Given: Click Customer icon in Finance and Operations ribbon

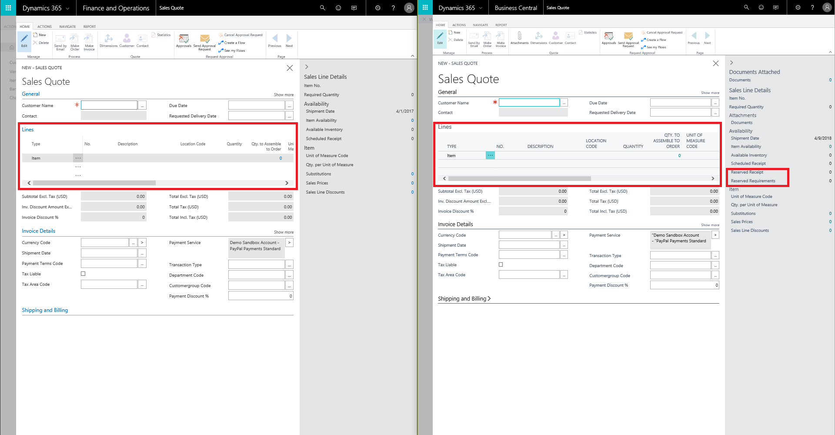Looking at the screenshot, I should pos(127,40).
